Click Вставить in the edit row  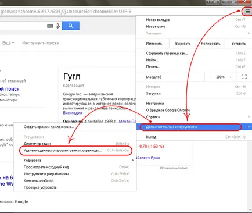(x=239, y=44)
